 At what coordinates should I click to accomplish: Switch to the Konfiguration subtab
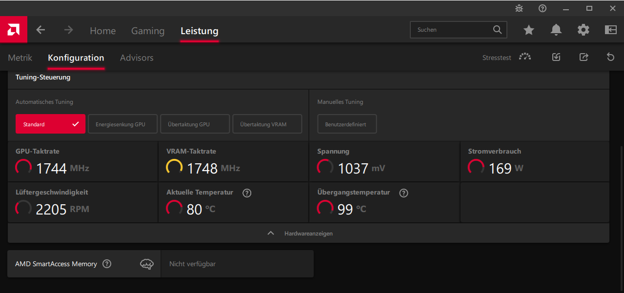[76, 58]
